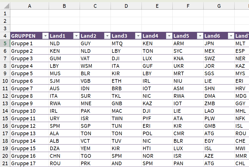
Task: Open the GRUPPEN column filter dropdown
Action: pyautogui.click(x=45, y=36)
